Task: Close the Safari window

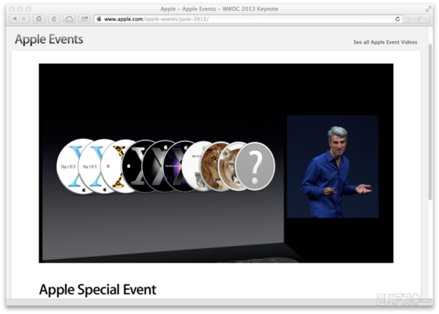Action: point(12,9)
